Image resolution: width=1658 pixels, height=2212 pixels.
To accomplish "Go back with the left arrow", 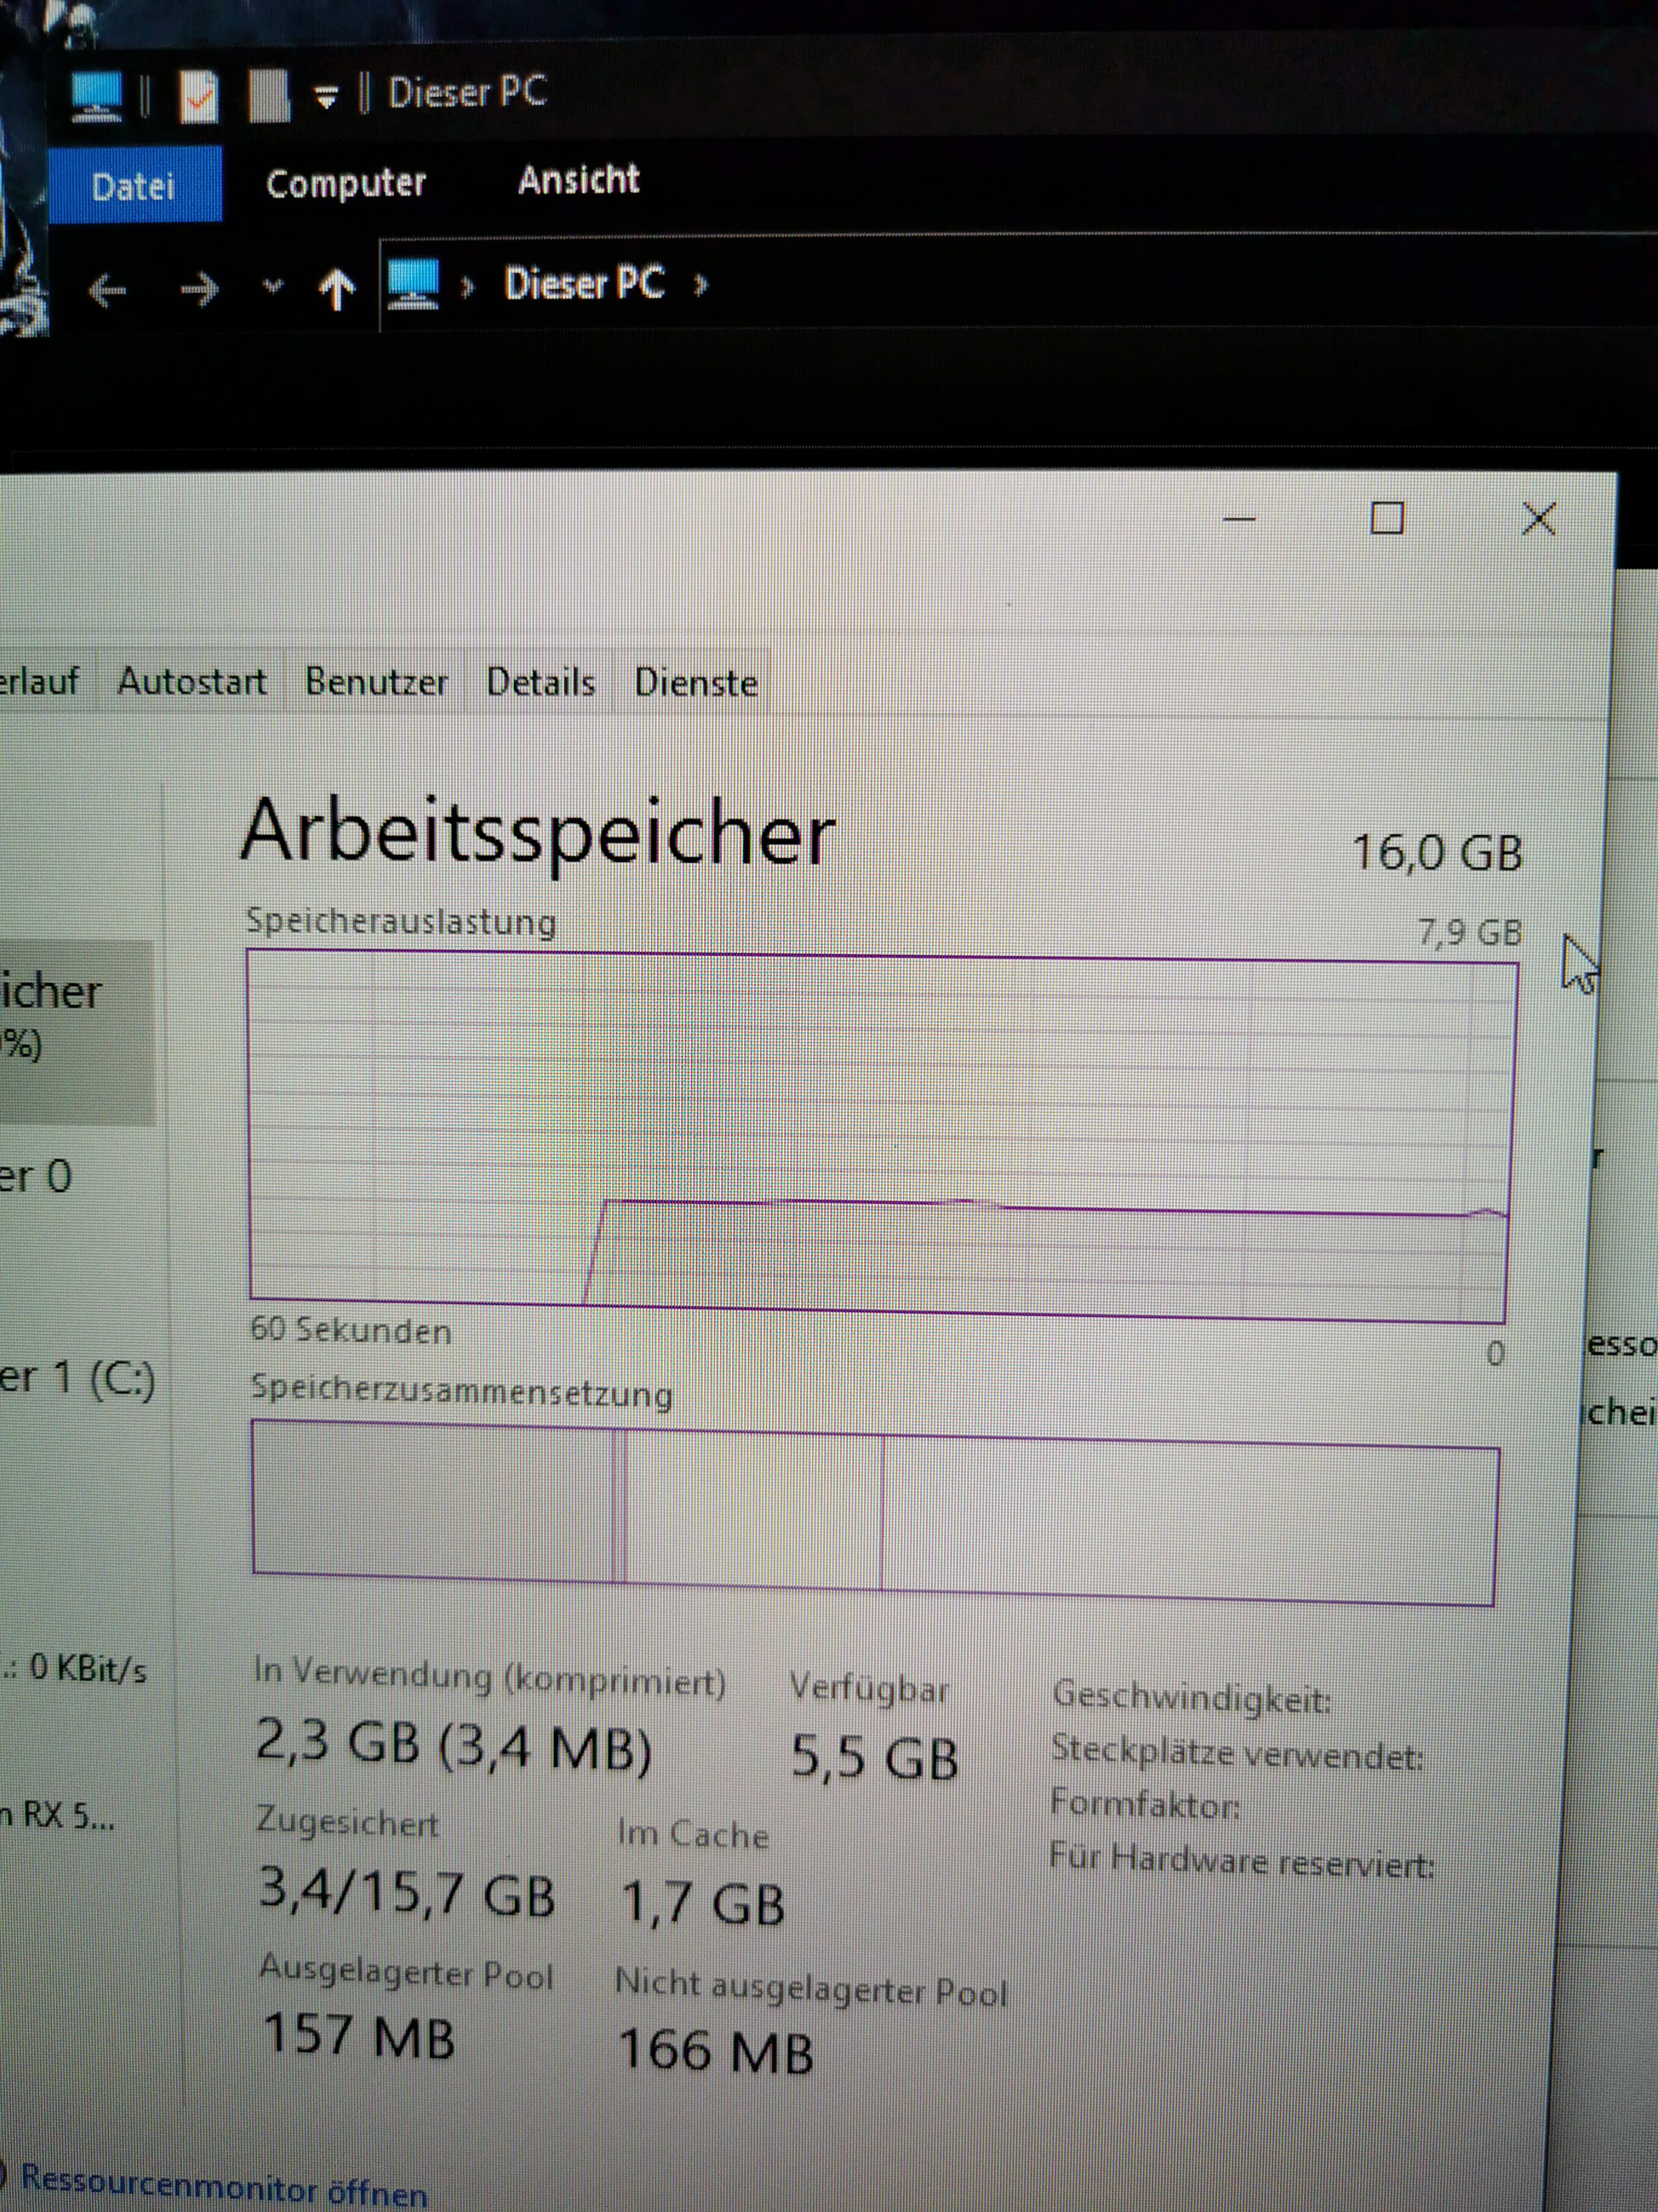I will pos(107,291).
